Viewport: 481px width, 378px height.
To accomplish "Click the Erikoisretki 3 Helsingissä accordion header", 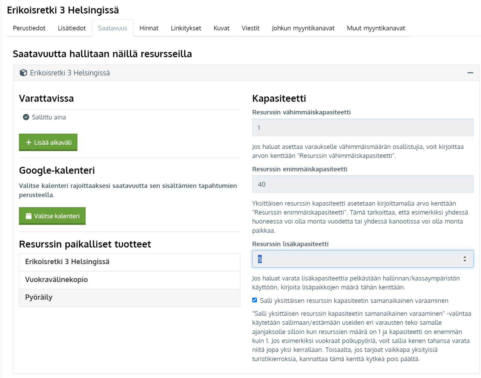I will coord(240,73).
